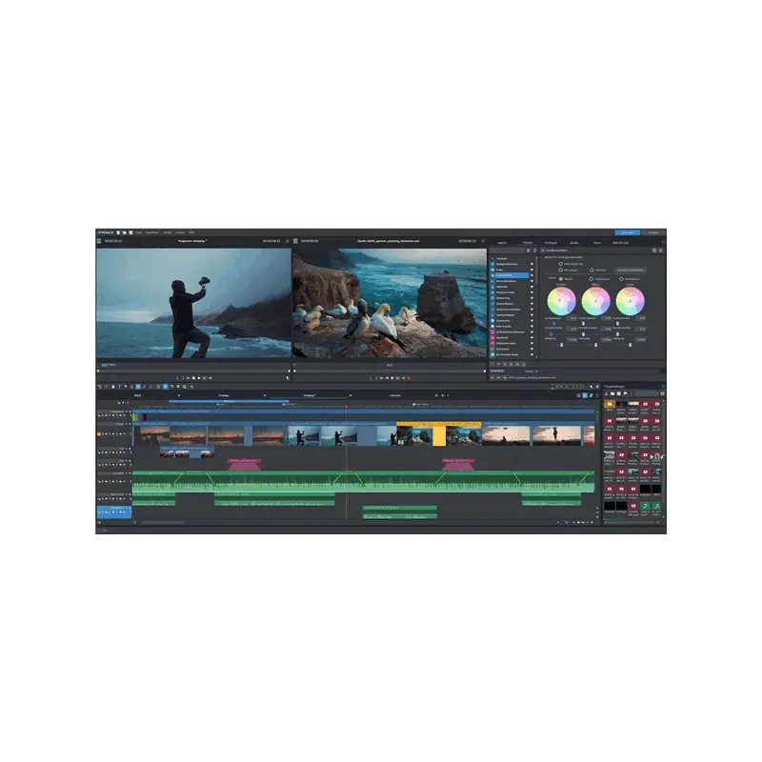Close the Autoplay timeline tab with its X
This screenshot has height=762, width=762.
(351, 395)
